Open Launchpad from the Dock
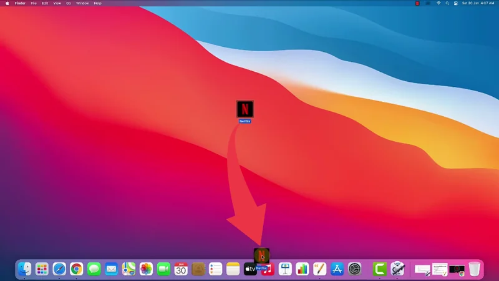The width and height of the screenshot is (499, 281). pyautogui.click(x=42, y=269)
